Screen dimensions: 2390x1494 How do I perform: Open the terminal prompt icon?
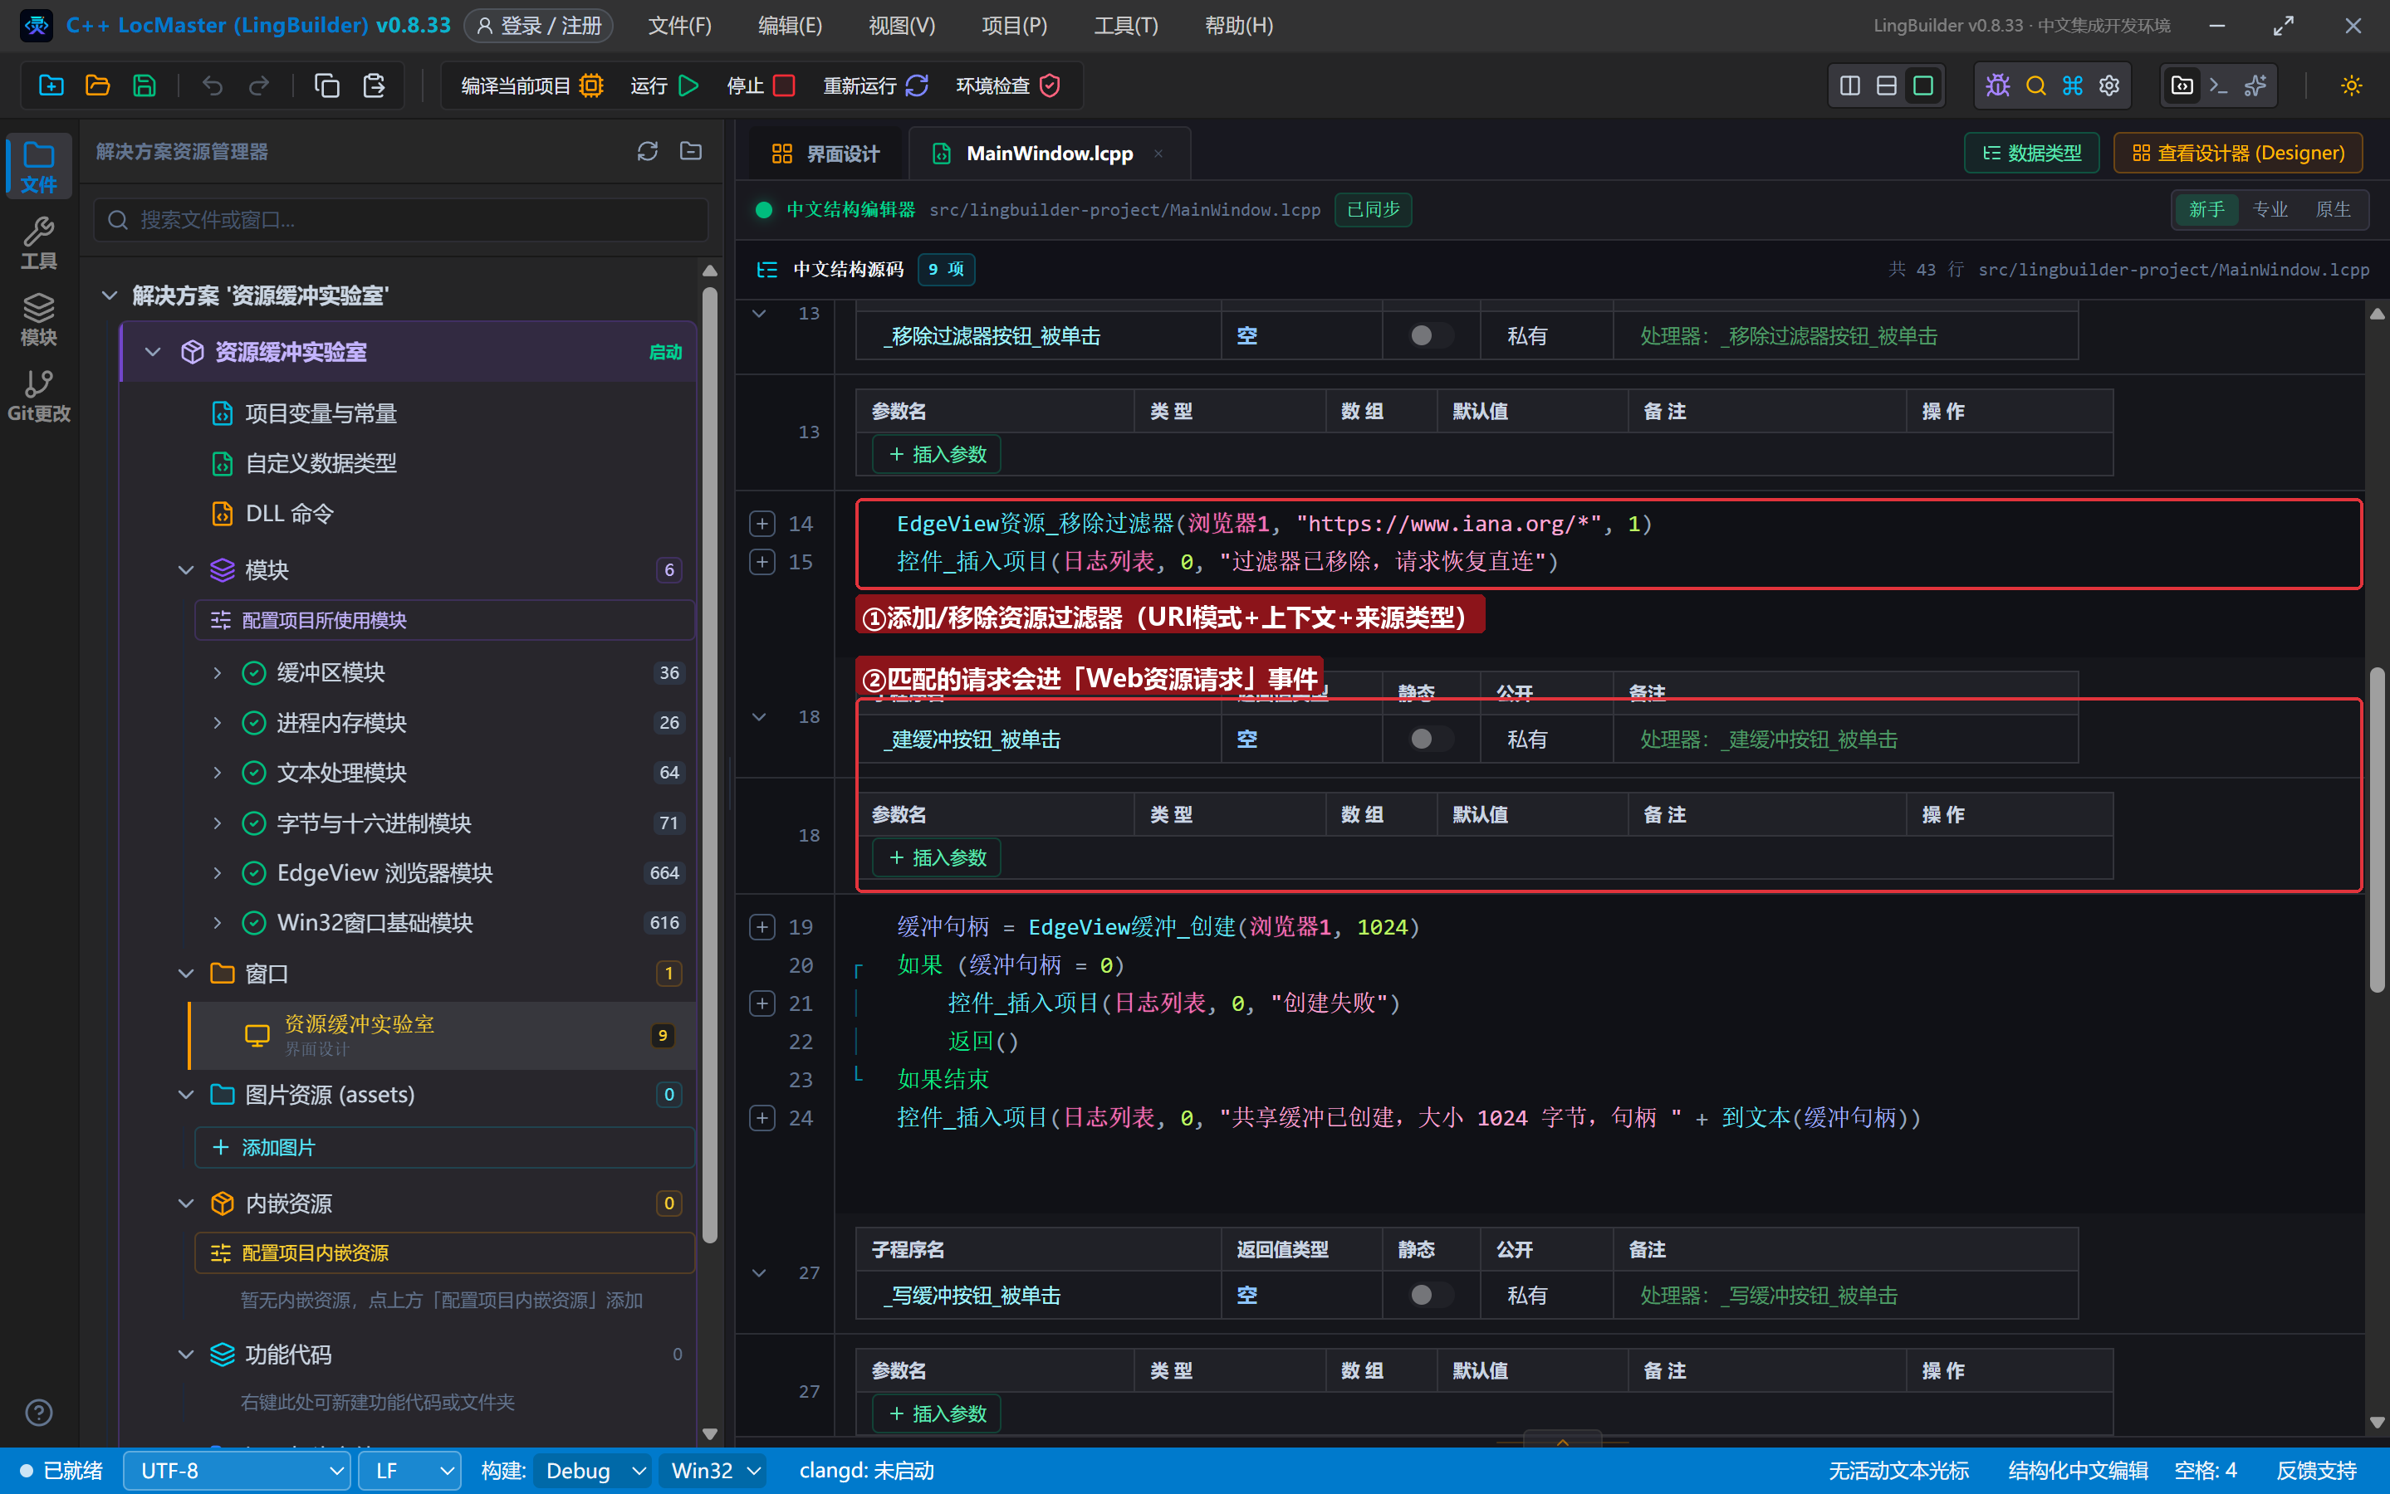tap(2218, 86)
